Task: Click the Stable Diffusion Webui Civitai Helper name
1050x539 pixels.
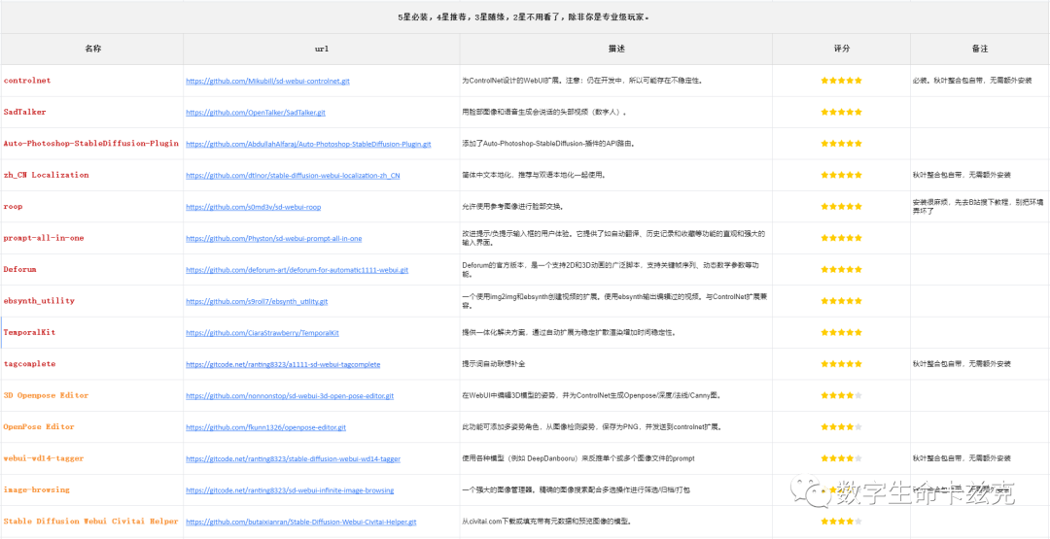Action: [x=91, y=521]
